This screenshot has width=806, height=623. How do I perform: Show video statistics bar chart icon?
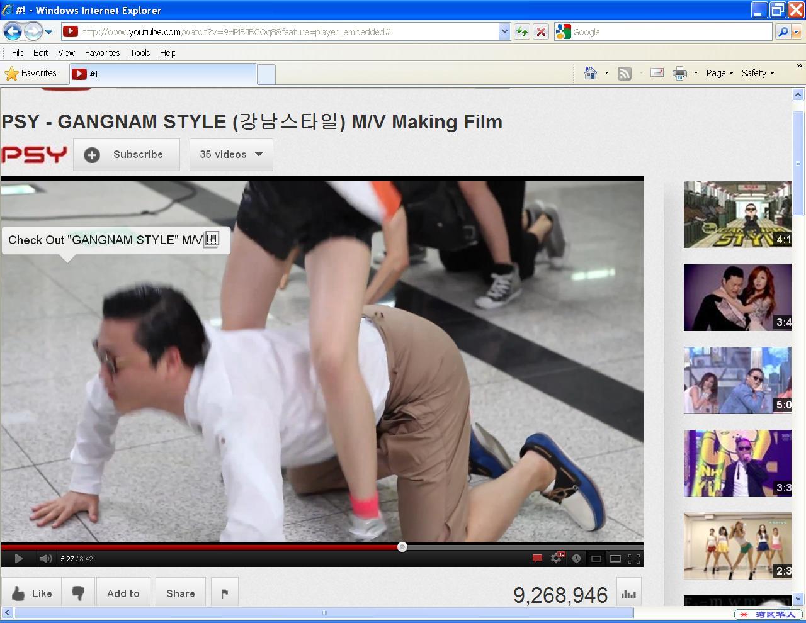pyautogui.click(x=628, y=593)
